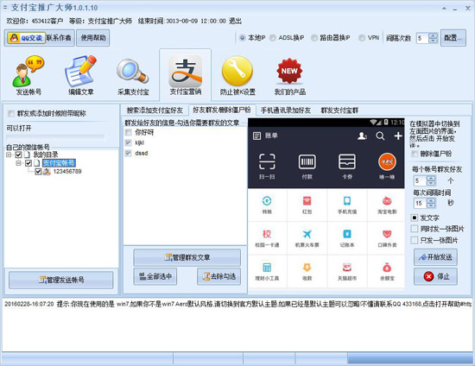
Task: Enable the 同时发一张图片 checkbox
Action: coord(414,229)
